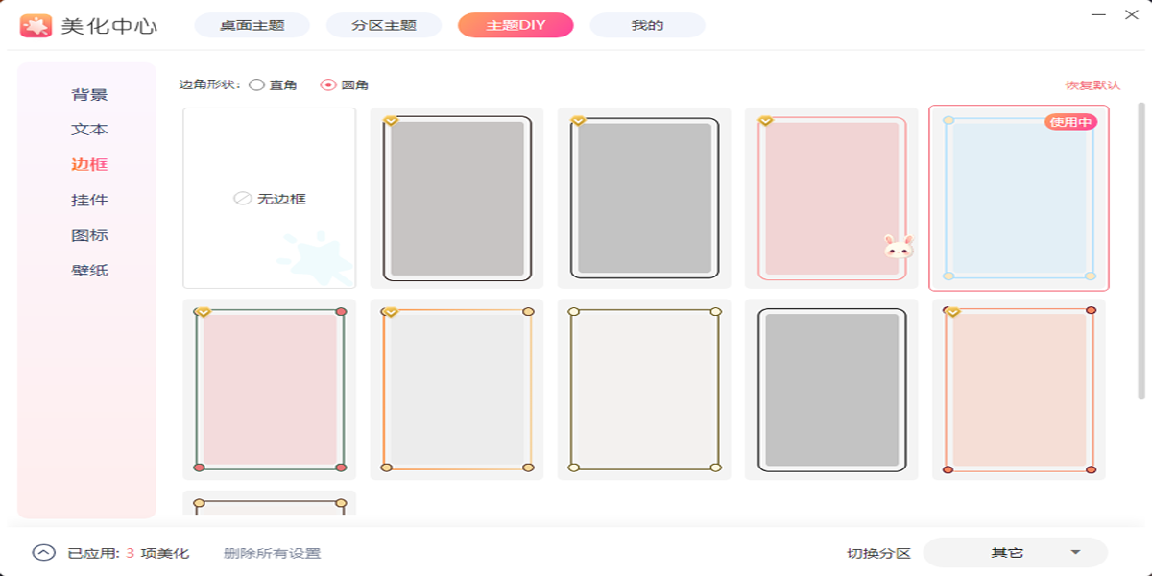Minimize the 美化中心 window
This screenshot has height=576, width=1152.
[1100, 14]
